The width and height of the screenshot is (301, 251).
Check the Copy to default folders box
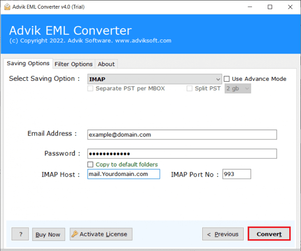coord(90,164)
